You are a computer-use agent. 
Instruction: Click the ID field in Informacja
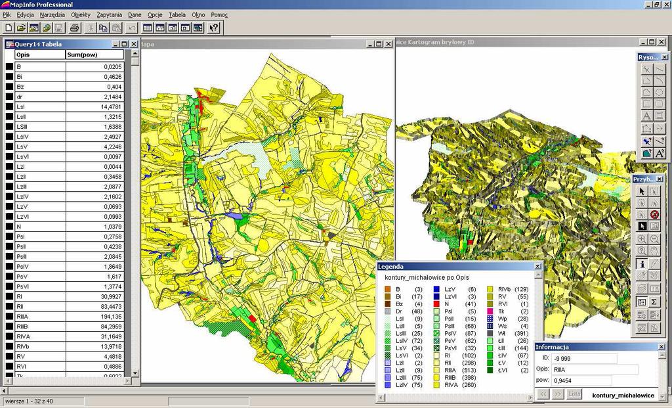click(584, 358)
